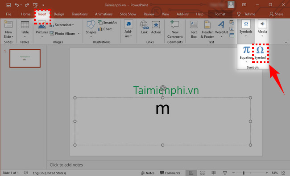
Task: Click the Symbol omega button
Action: pyautogui.click(x=260, y=53)
